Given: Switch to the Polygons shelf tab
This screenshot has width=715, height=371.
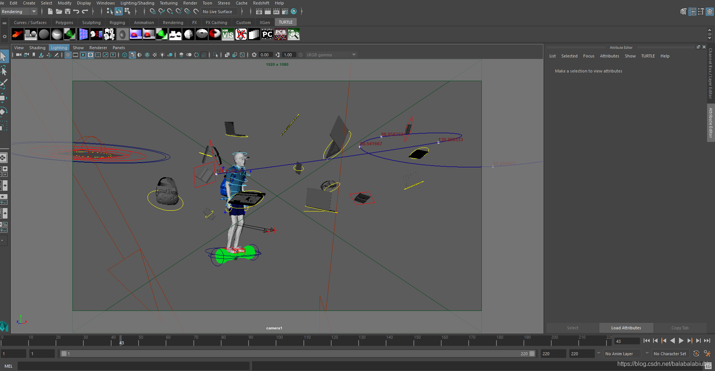Looking at the screenshot, I should (x=64, y=23).
